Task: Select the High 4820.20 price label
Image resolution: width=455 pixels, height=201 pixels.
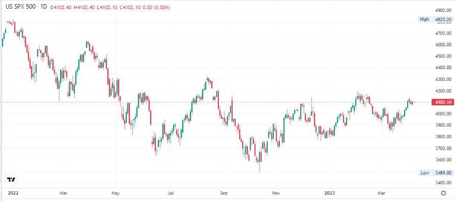Action: 436,19
